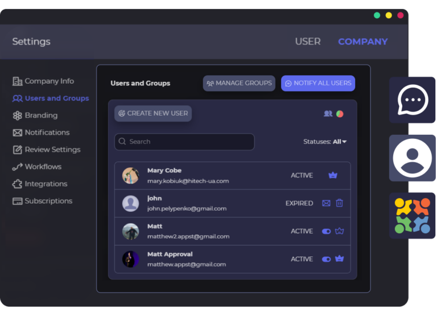Delete john using the trash icon
437x330 pixels.
point(339,203)
